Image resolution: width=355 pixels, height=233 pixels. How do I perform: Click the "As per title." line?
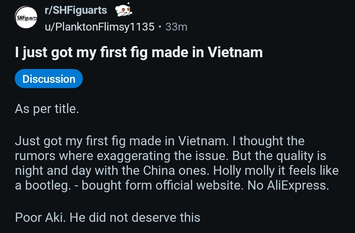pyautogui.click(x=47, y=109)
